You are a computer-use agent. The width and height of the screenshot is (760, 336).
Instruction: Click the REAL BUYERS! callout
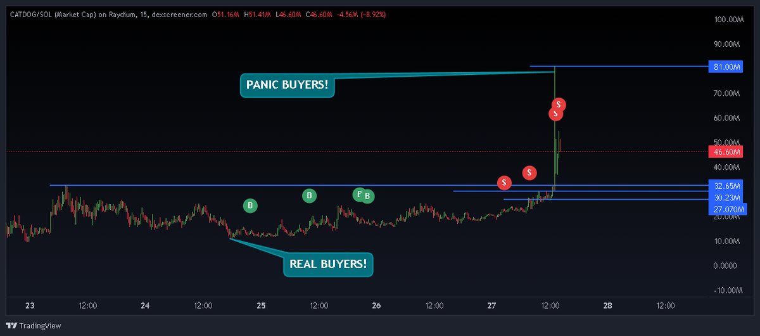328,264
